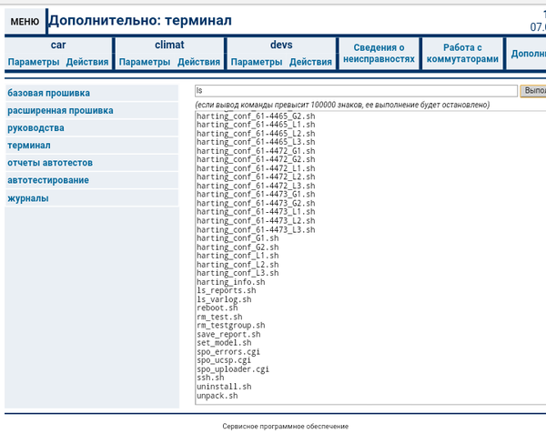Open devs Параметры link

point(257,62)
